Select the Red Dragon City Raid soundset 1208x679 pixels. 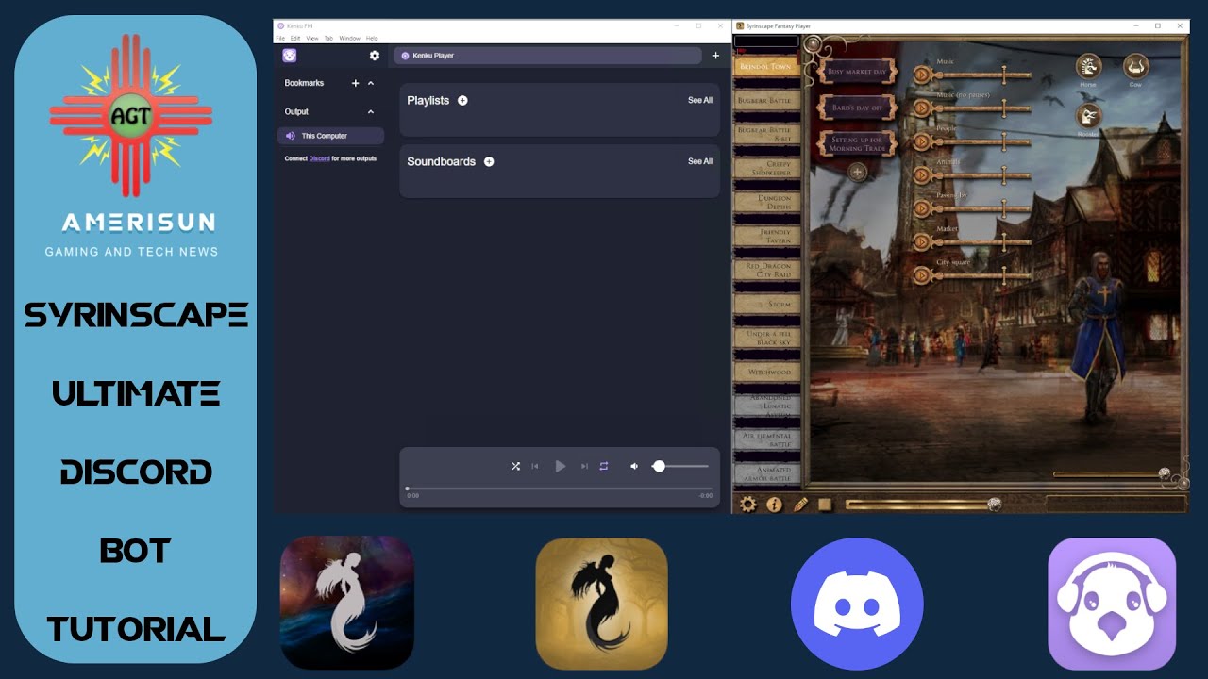coord(766,270)
